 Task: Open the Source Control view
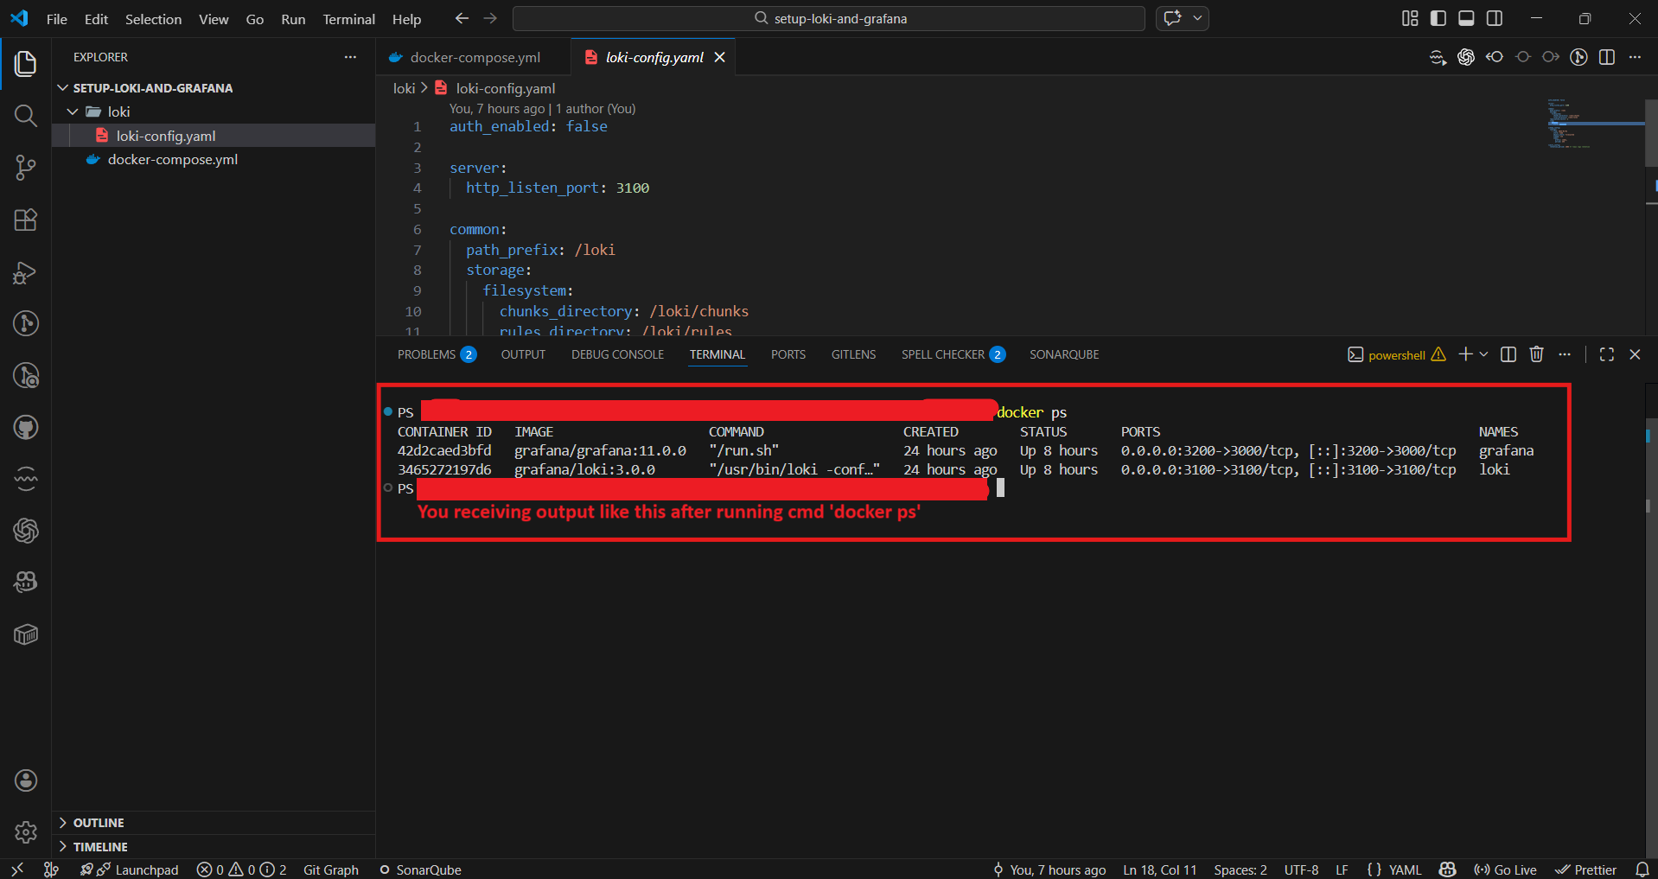26,168
